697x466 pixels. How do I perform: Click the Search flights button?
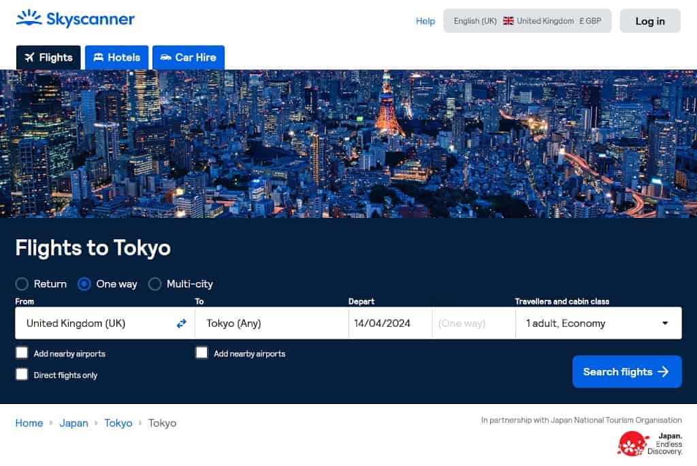tap(627, 372)
